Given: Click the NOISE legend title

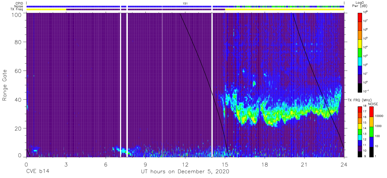Looking at the screenshot, I should coord(374,104).
